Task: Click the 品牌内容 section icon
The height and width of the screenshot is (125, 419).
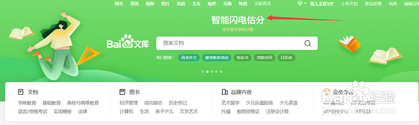Action: pyautogui.click(x=225, y=92)
